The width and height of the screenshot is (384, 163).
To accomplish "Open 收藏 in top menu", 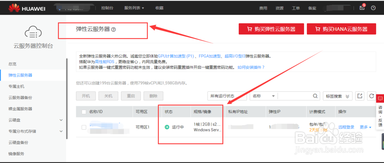I will pyautogui.click(x=159, y=8).
